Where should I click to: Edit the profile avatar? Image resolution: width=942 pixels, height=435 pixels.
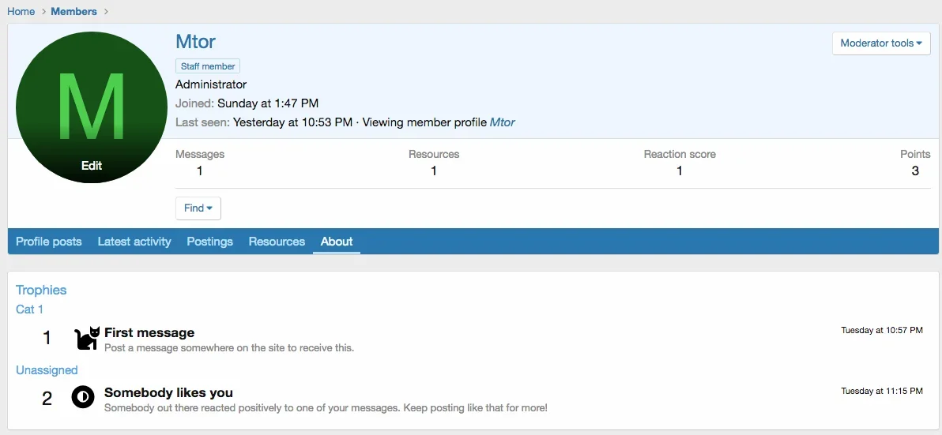(x=92, y=166)
